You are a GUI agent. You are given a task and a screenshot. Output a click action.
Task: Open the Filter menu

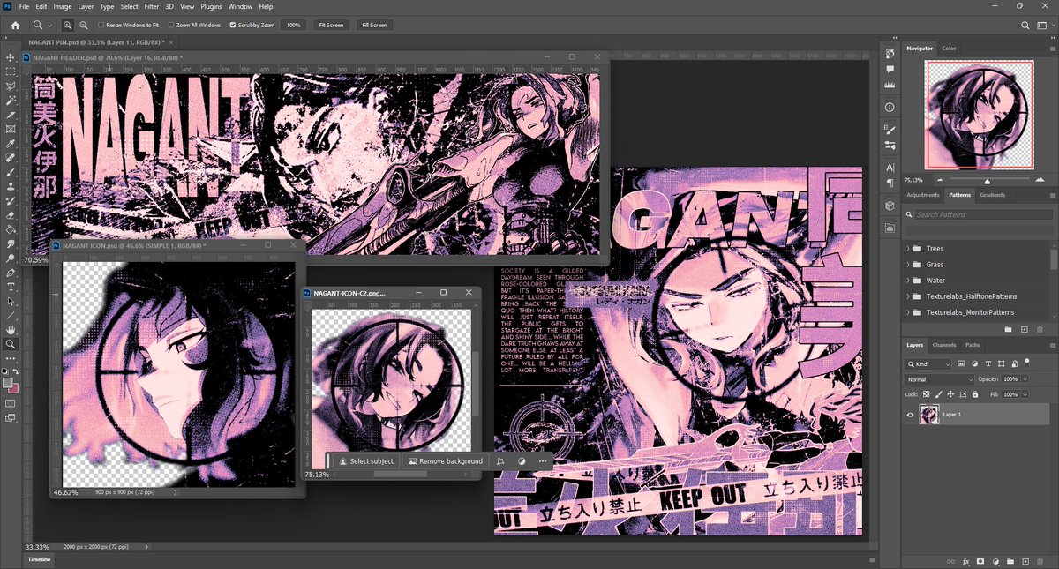click(152, 6)
